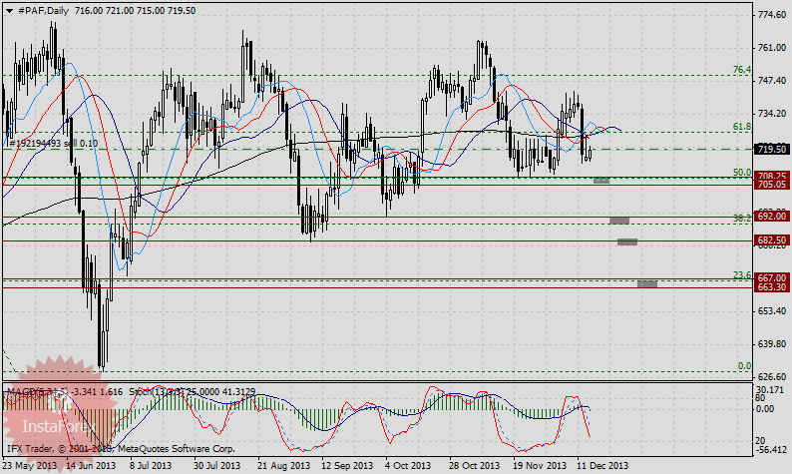Click the 23 May 2013 date label
792x474 pixels.
click(29, 466)
